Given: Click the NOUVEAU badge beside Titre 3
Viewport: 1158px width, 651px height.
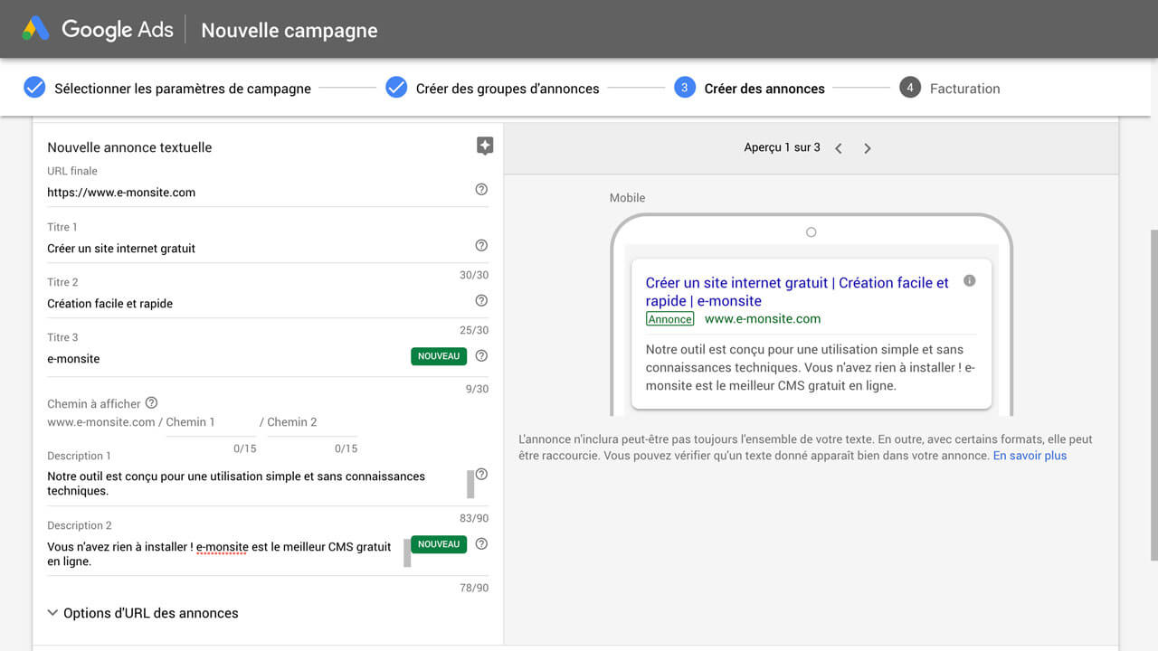Looking at the screenshot, I should point(439,356).
